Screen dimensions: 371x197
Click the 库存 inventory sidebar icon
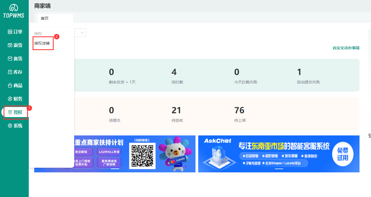(x=10, y=72)
